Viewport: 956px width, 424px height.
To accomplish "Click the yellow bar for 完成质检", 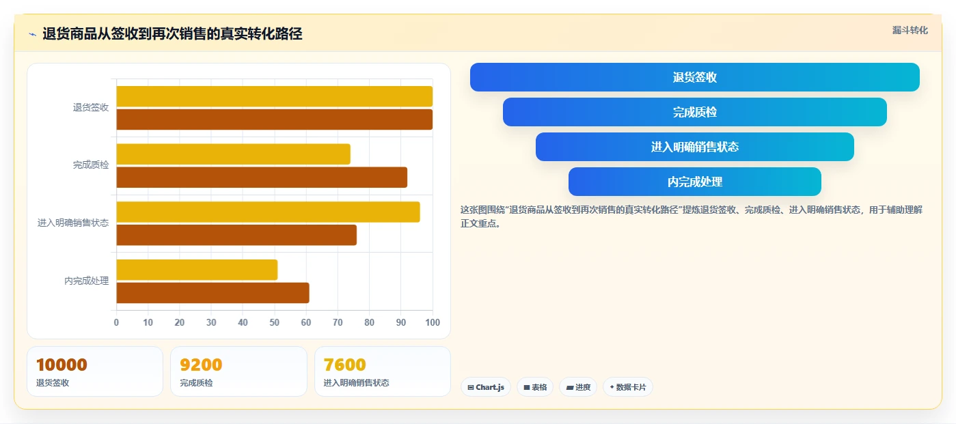I will tap(233, 154).
